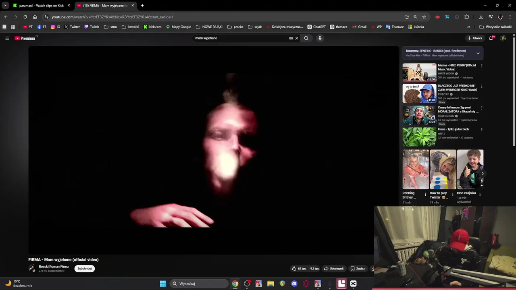Open options for Macias - FRED PERRY video

coord(481,66)
